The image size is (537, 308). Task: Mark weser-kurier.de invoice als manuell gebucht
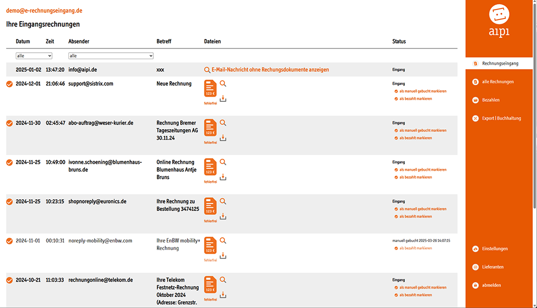(x=423, y=130)
